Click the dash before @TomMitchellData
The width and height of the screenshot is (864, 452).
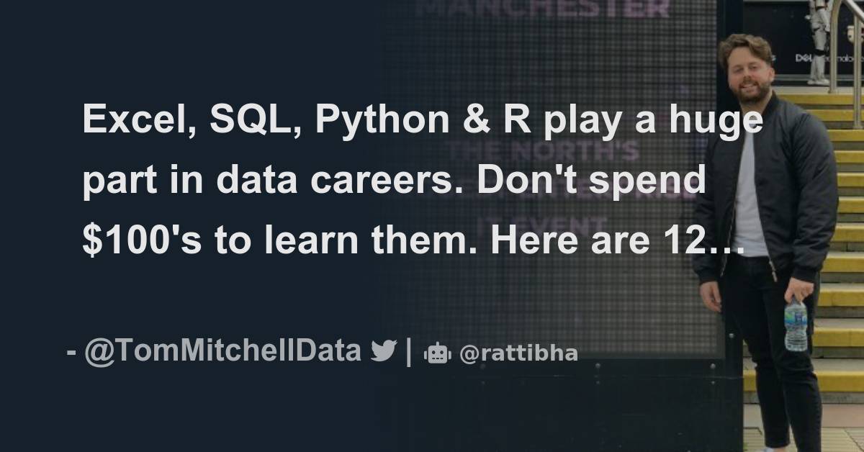tap(71, 352)
